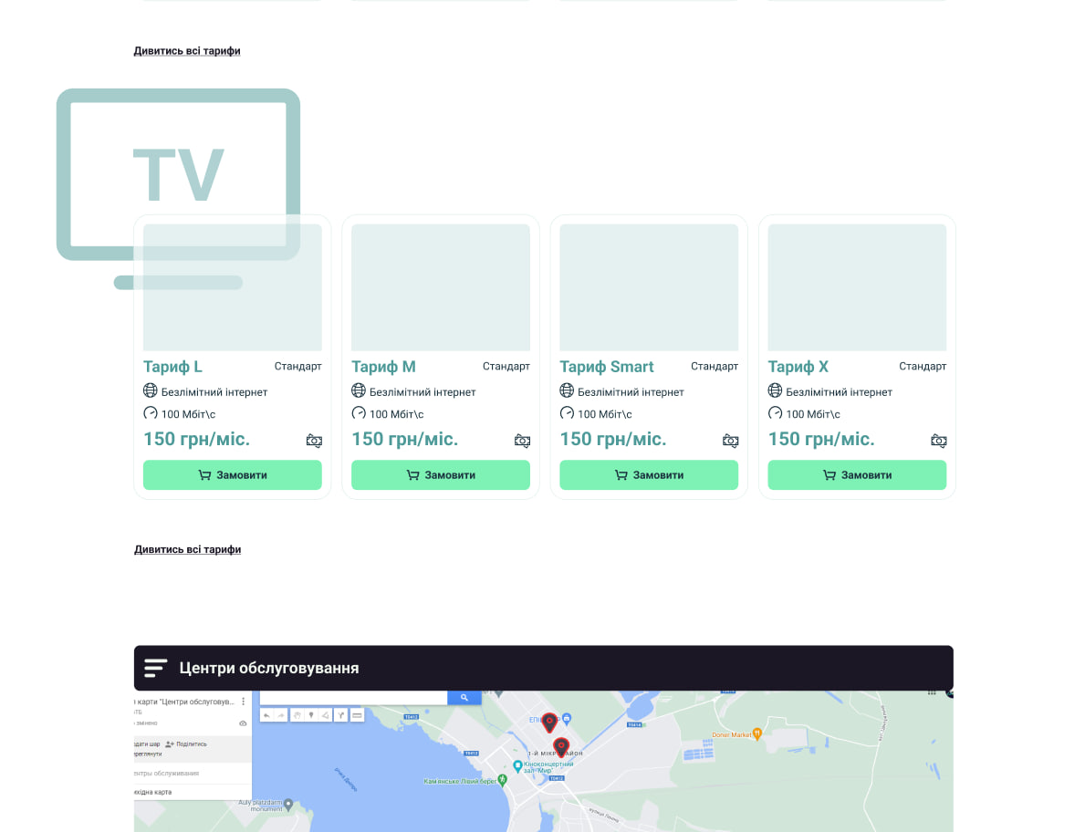The height and width of the screenshot is (832, 1085).
Task: Select the hand pan tool on map
Action: (297, 715)
